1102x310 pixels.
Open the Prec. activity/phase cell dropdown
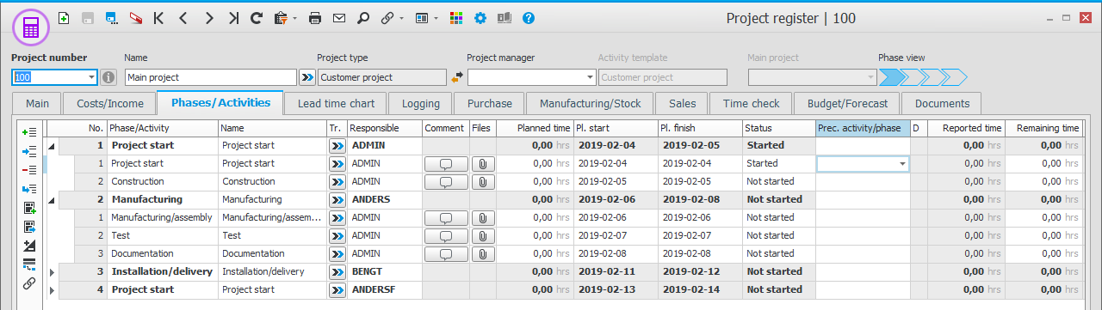coord(902,163)
